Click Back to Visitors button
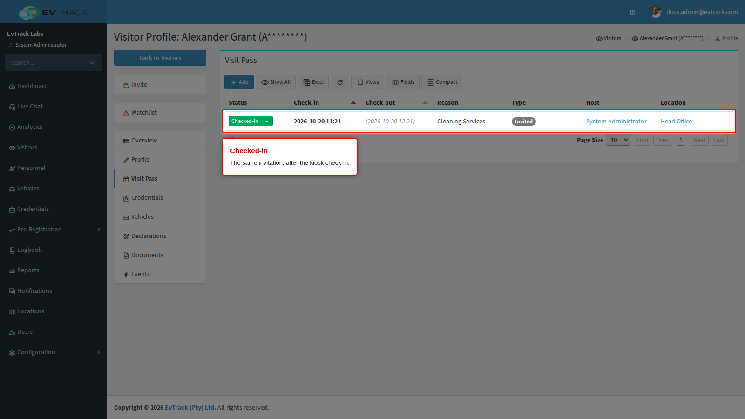Viewport: 745px width, 419px height. click(160, 58)
